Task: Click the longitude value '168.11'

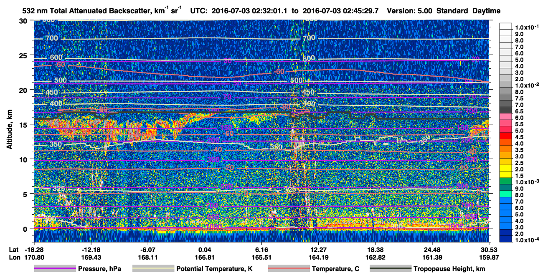Action: [x=148, y=258]
